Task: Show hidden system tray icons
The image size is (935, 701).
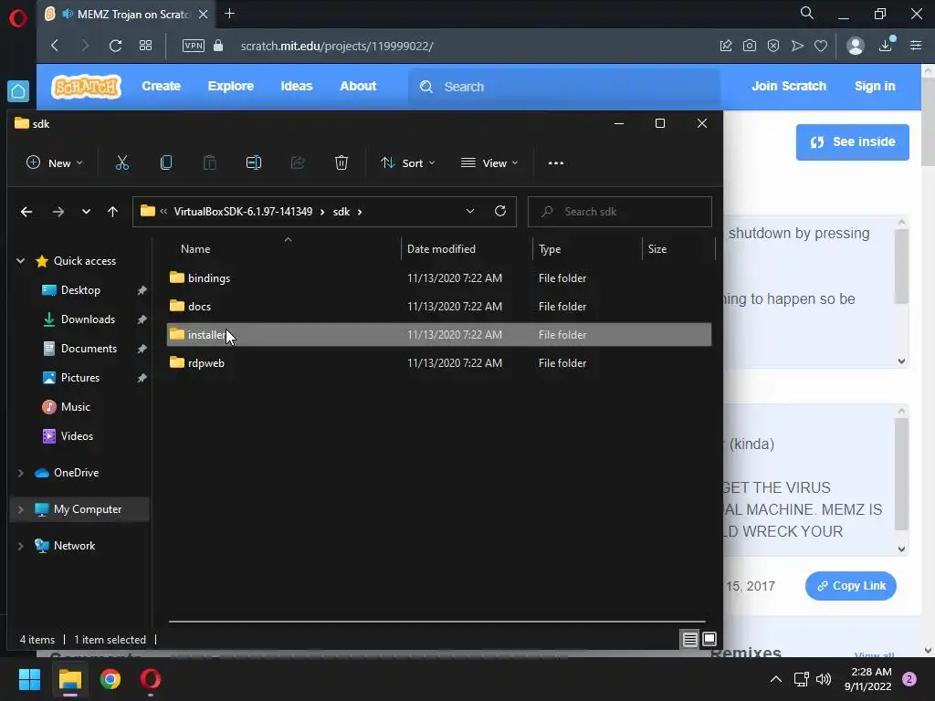Action: click(x=776, y=679)
